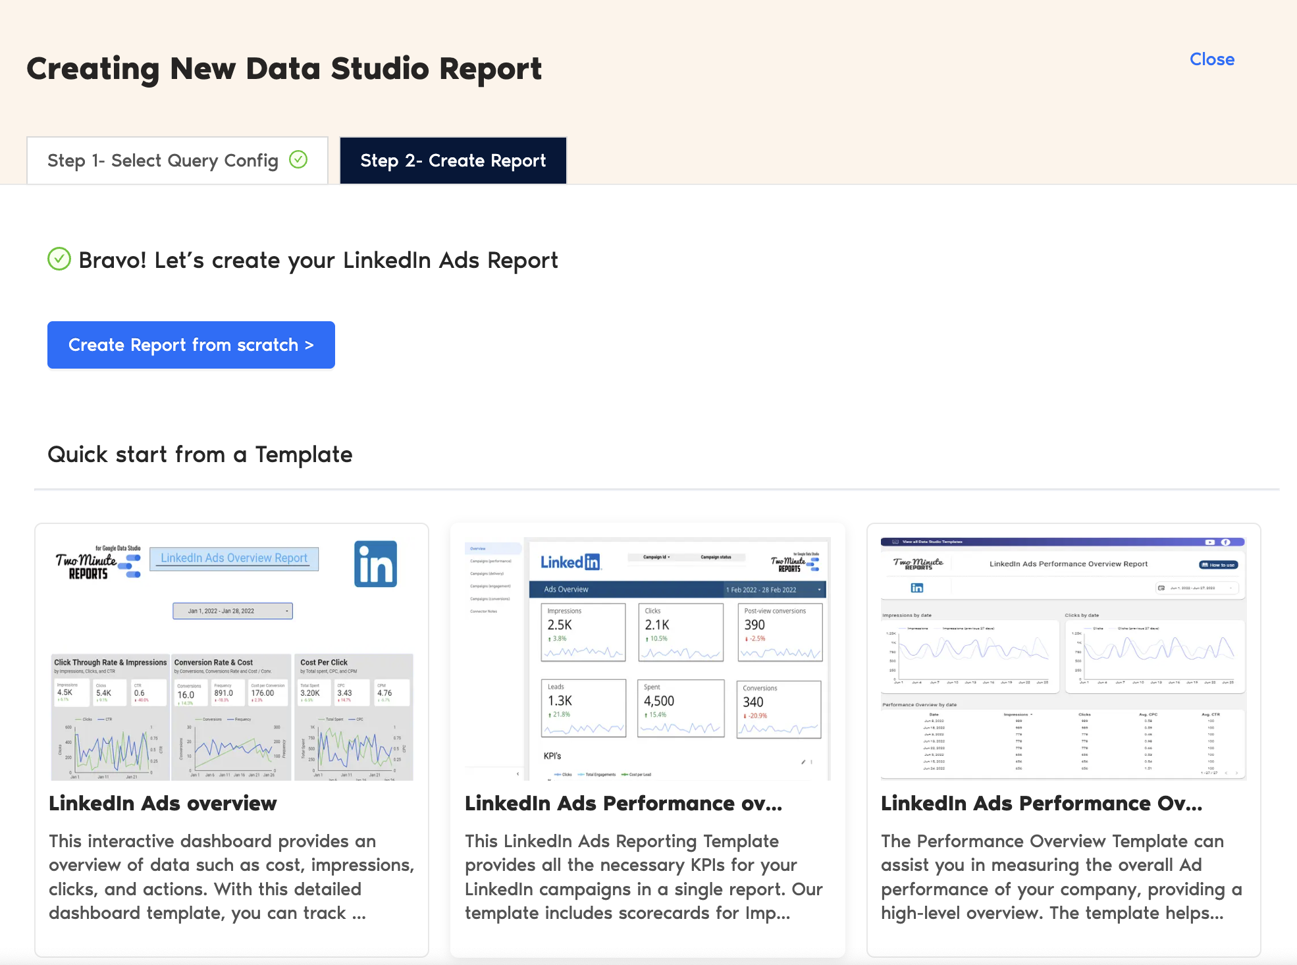This screenshot has width=1297, height=965.
Task: Click the Leads 1.3K scorecard
Action: pyautogui.click(x=583, y=708)
